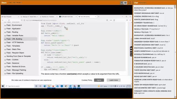Launch Microsoft Edge from the taskbar
Screen dimensions: 177x99
(x=45, y=86)
